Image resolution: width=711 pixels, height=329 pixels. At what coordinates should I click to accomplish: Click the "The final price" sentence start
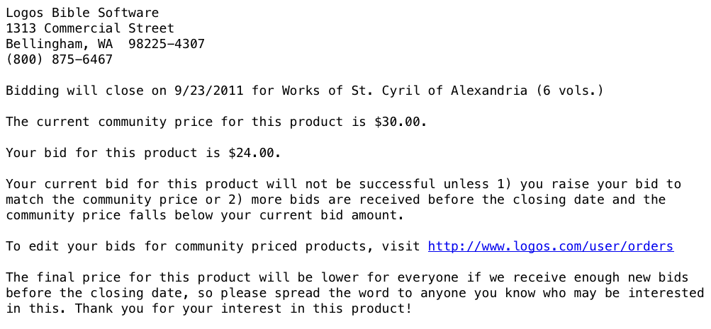tap(62, 277)
